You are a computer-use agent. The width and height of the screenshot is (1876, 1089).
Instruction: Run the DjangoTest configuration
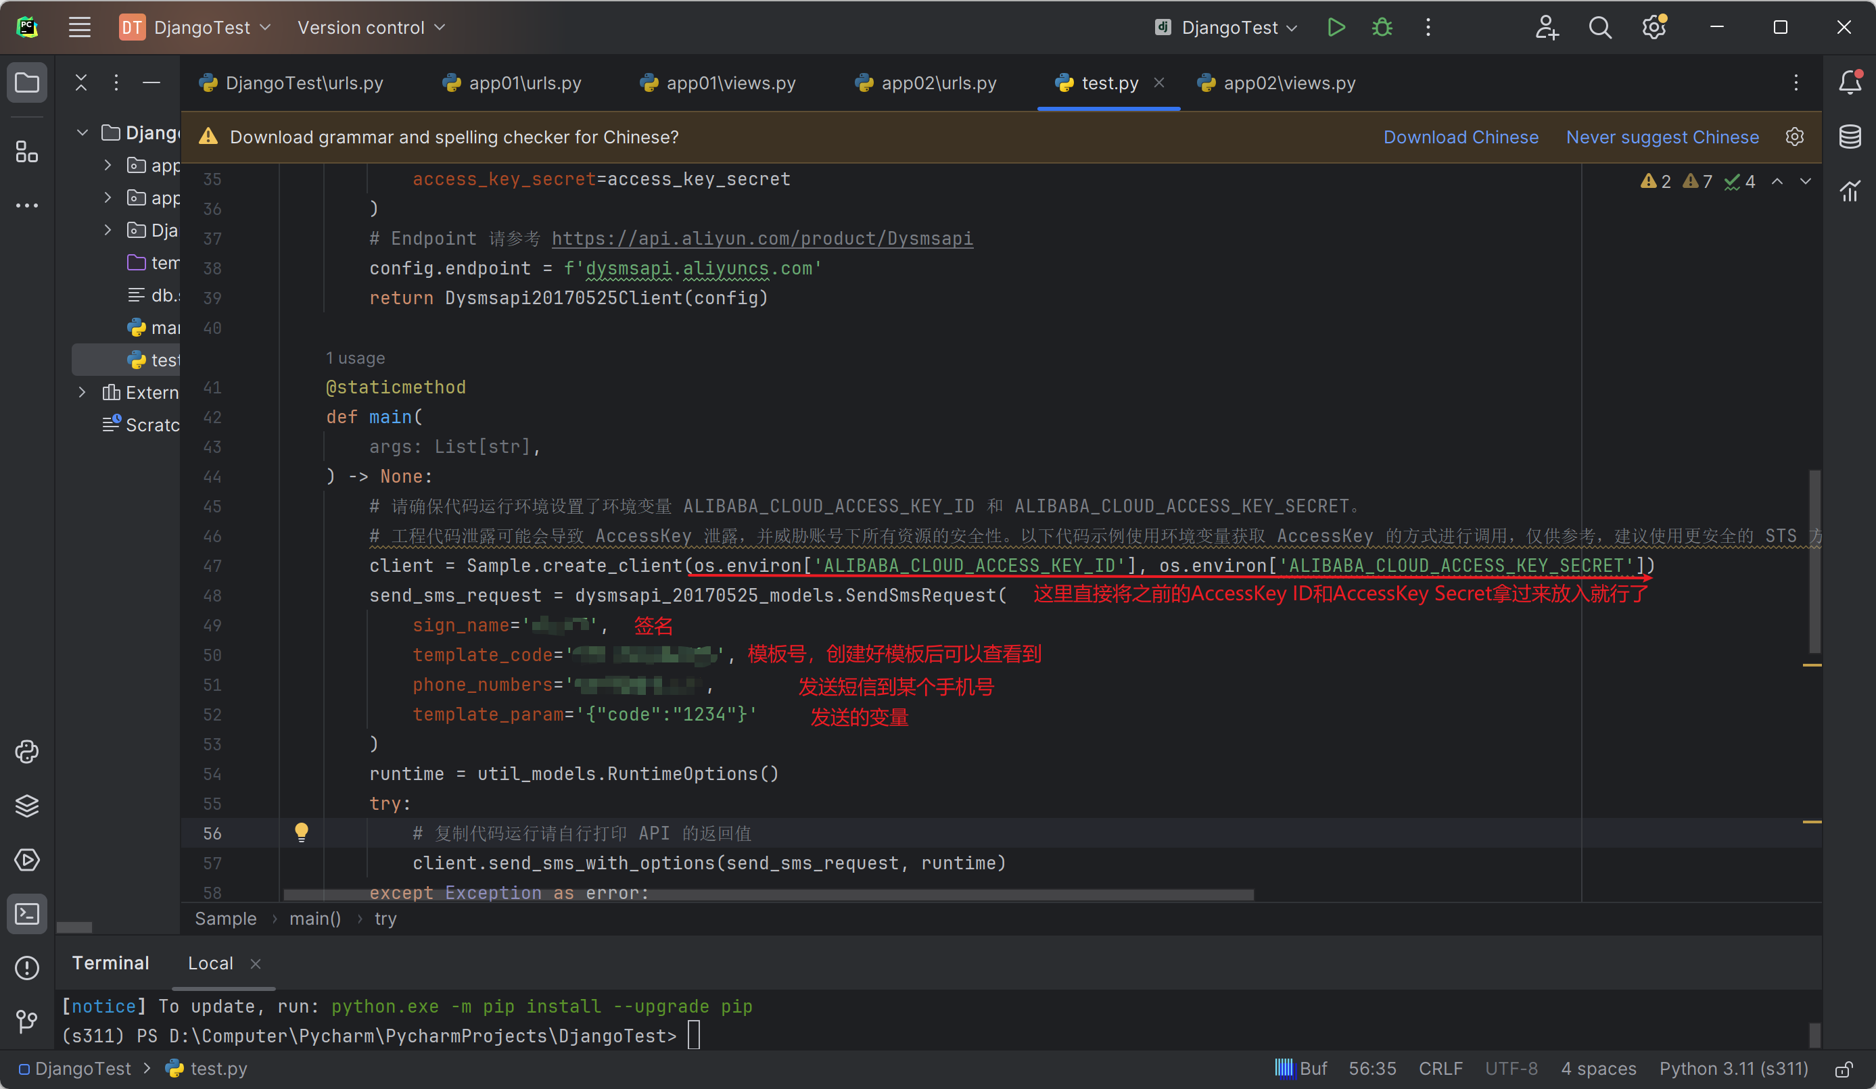tap(1336, 28)
